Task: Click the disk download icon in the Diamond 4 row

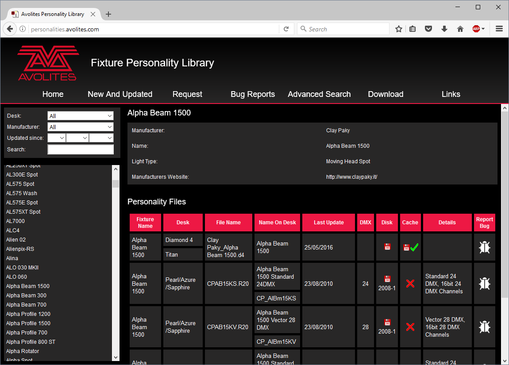Action: [387, 247]
